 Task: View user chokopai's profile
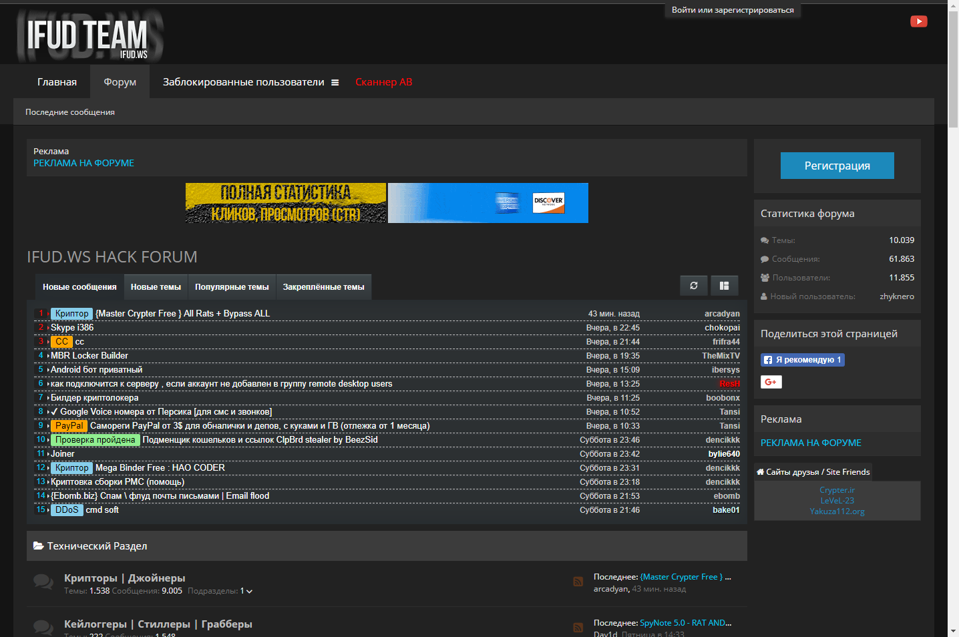point(722,328)
